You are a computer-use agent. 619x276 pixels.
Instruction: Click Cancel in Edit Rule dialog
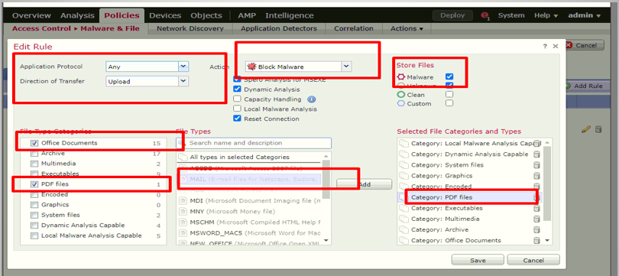click(x=533, y=260)
